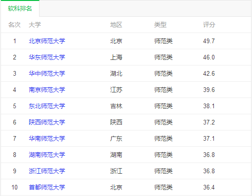The height and width of the screenshot is (196, 252).
Task: Open the 首都师范大学 link
Action: [47, 187]
